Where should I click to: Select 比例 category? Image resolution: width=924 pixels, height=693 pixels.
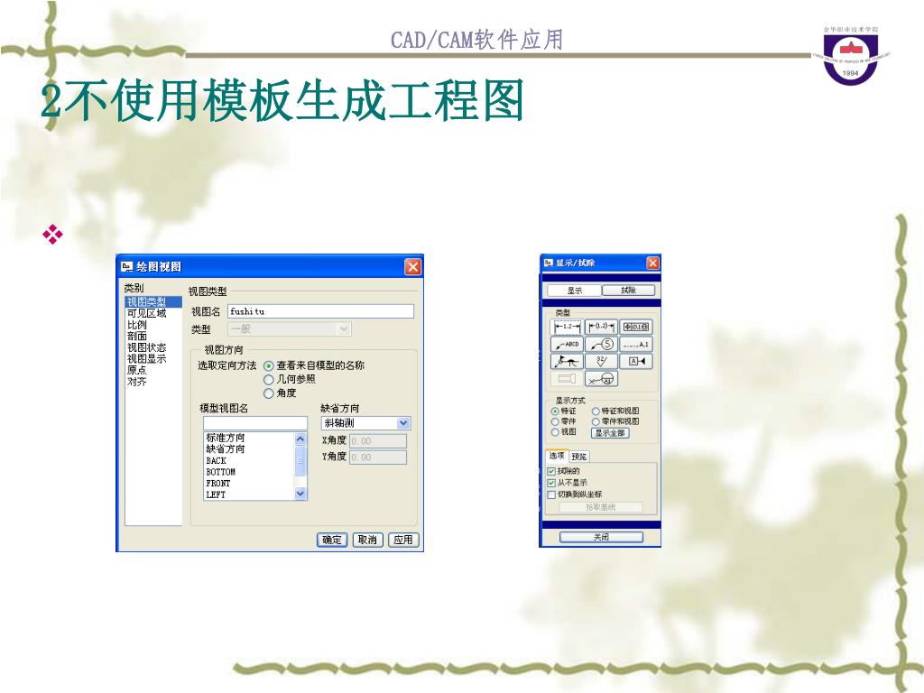tap(153, 325)
